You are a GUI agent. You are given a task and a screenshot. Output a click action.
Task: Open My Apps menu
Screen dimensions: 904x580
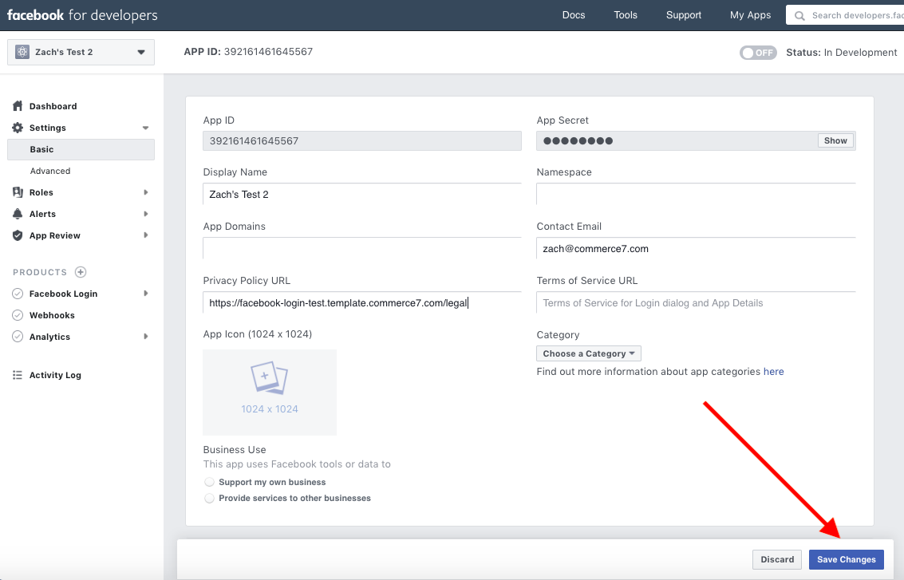[x=750, y=15]
